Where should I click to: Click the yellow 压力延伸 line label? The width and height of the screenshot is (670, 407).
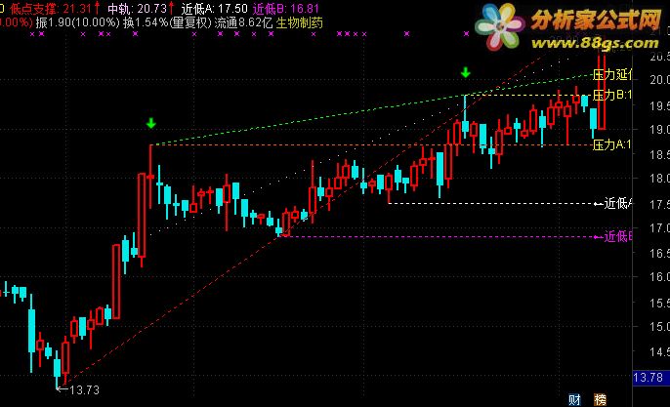(611, 75)
